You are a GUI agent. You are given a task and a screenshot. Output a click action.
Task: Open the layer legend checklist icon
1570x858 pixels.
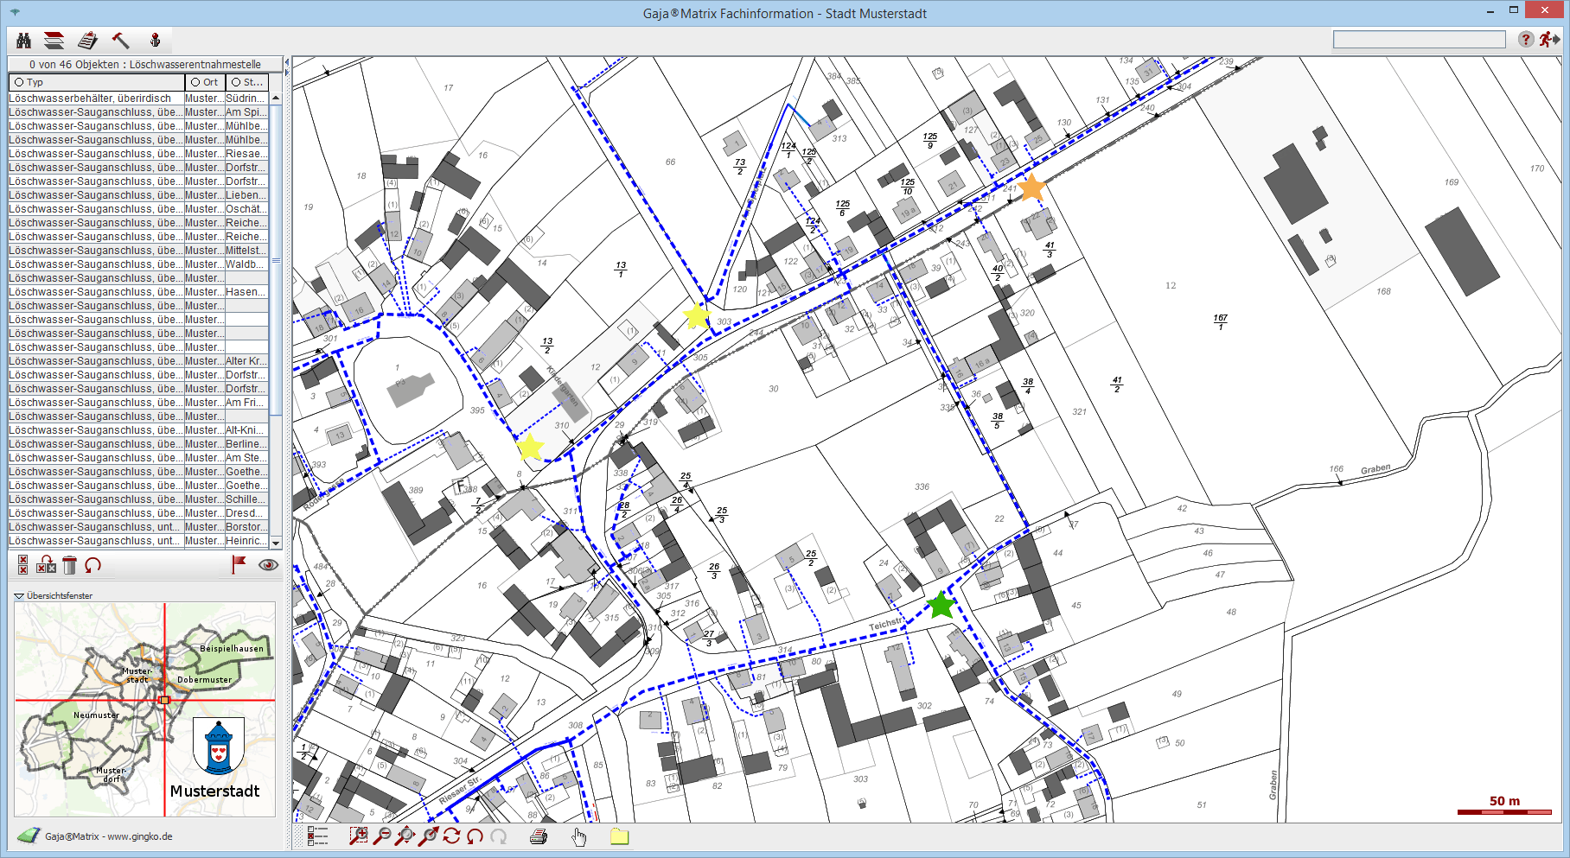pos(317,836)
